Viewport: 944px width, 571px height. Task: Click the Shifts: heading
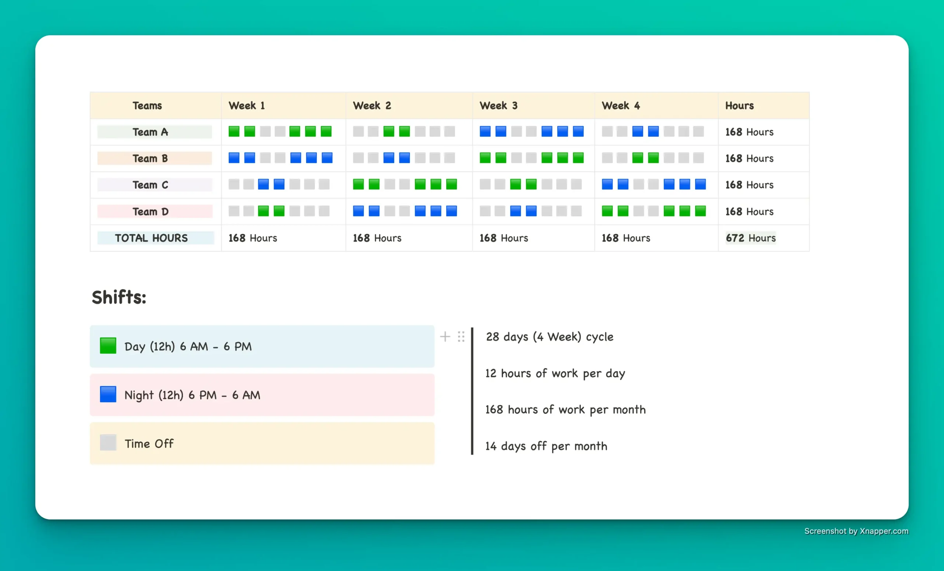119,297
